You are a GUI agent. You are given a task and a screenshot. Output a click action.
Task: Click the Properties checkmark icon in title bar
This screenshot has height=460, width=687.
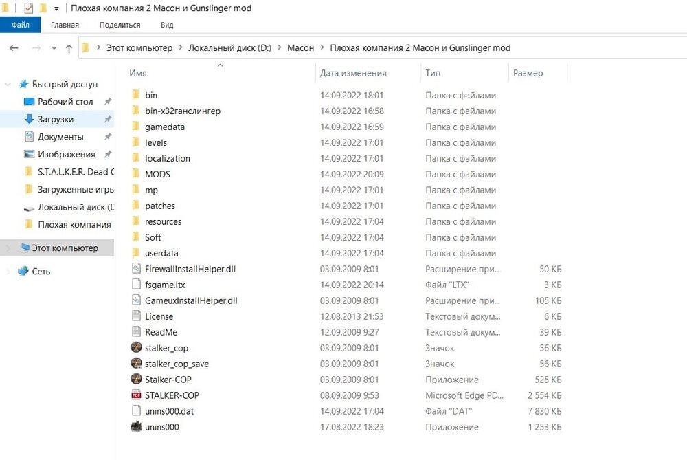28,8
